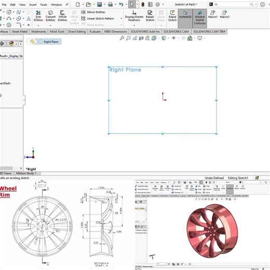Select Linear Sketch Pattern tool
The image size is (270, 270).
tap(97, 19)
